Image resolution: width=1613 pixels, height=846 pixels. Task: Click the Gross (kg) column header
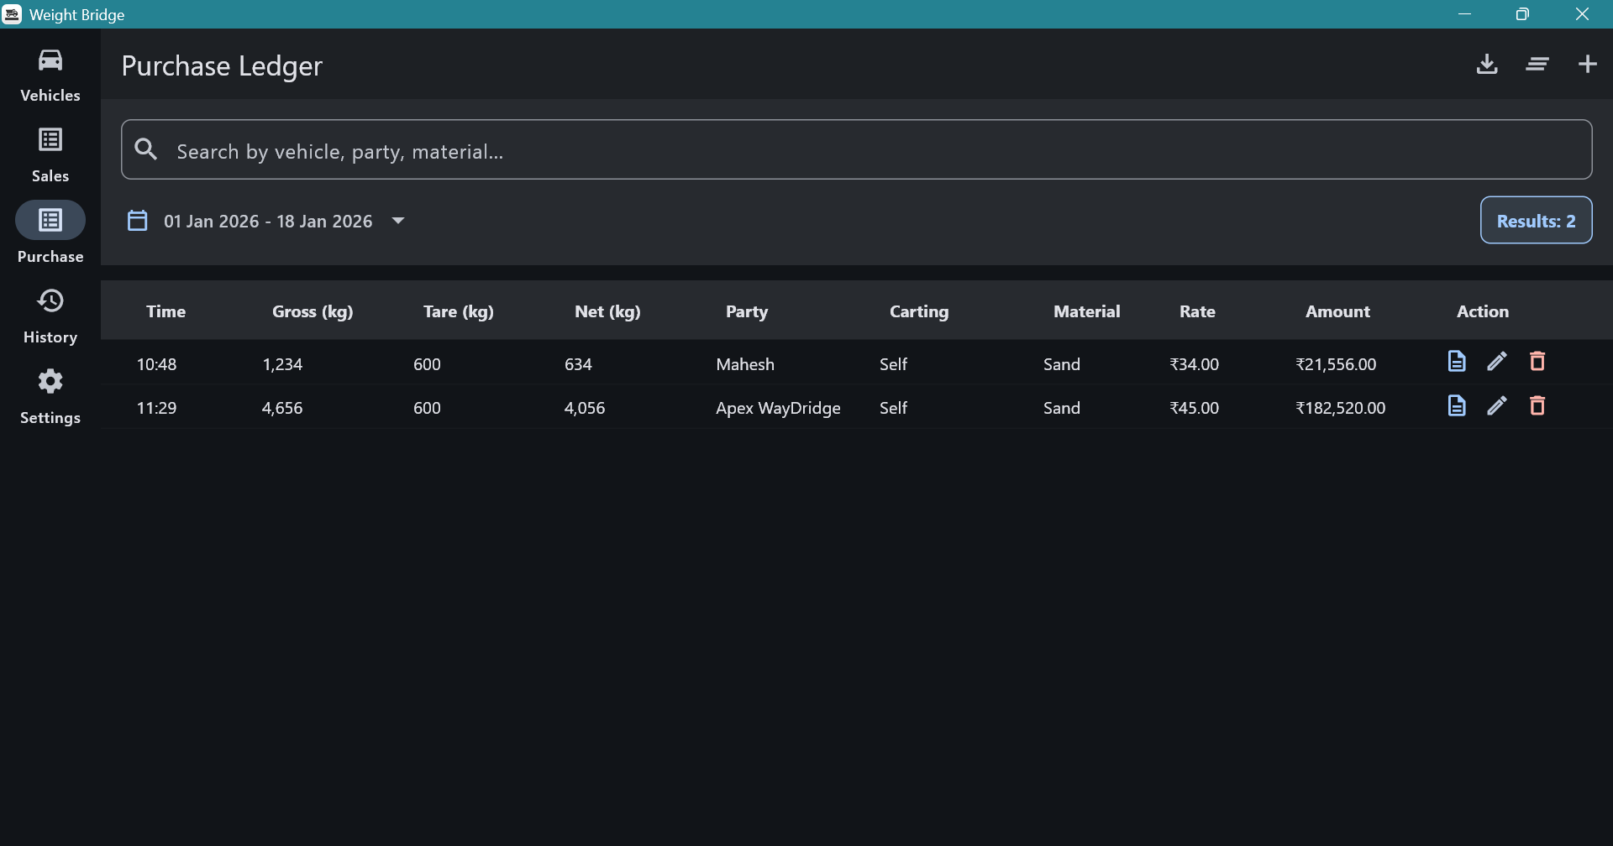[313, 311]
